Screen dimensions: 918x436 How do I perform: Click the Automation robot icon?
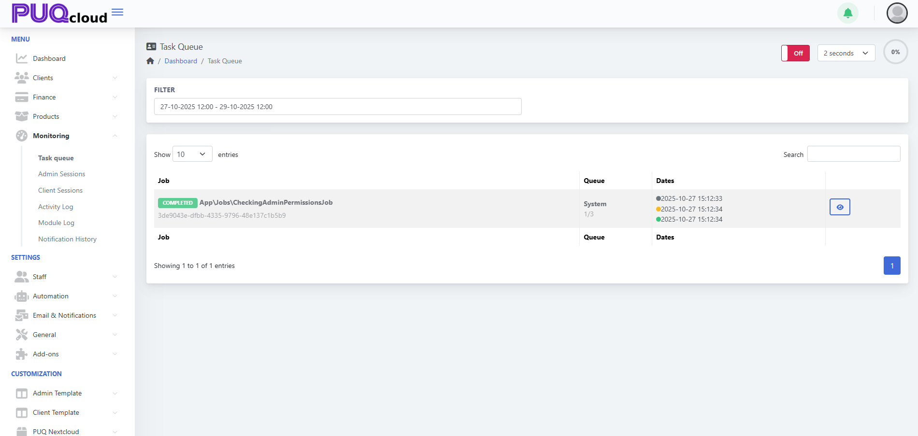click(x=22, y=296)
